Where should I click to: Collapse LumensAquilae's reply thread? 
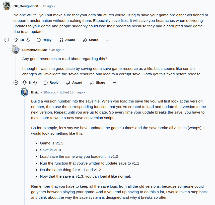(16, 83)
